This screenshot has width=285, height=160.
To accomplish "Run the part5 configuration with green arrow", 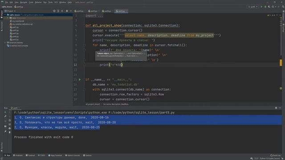I will click(x=261, y=7).
